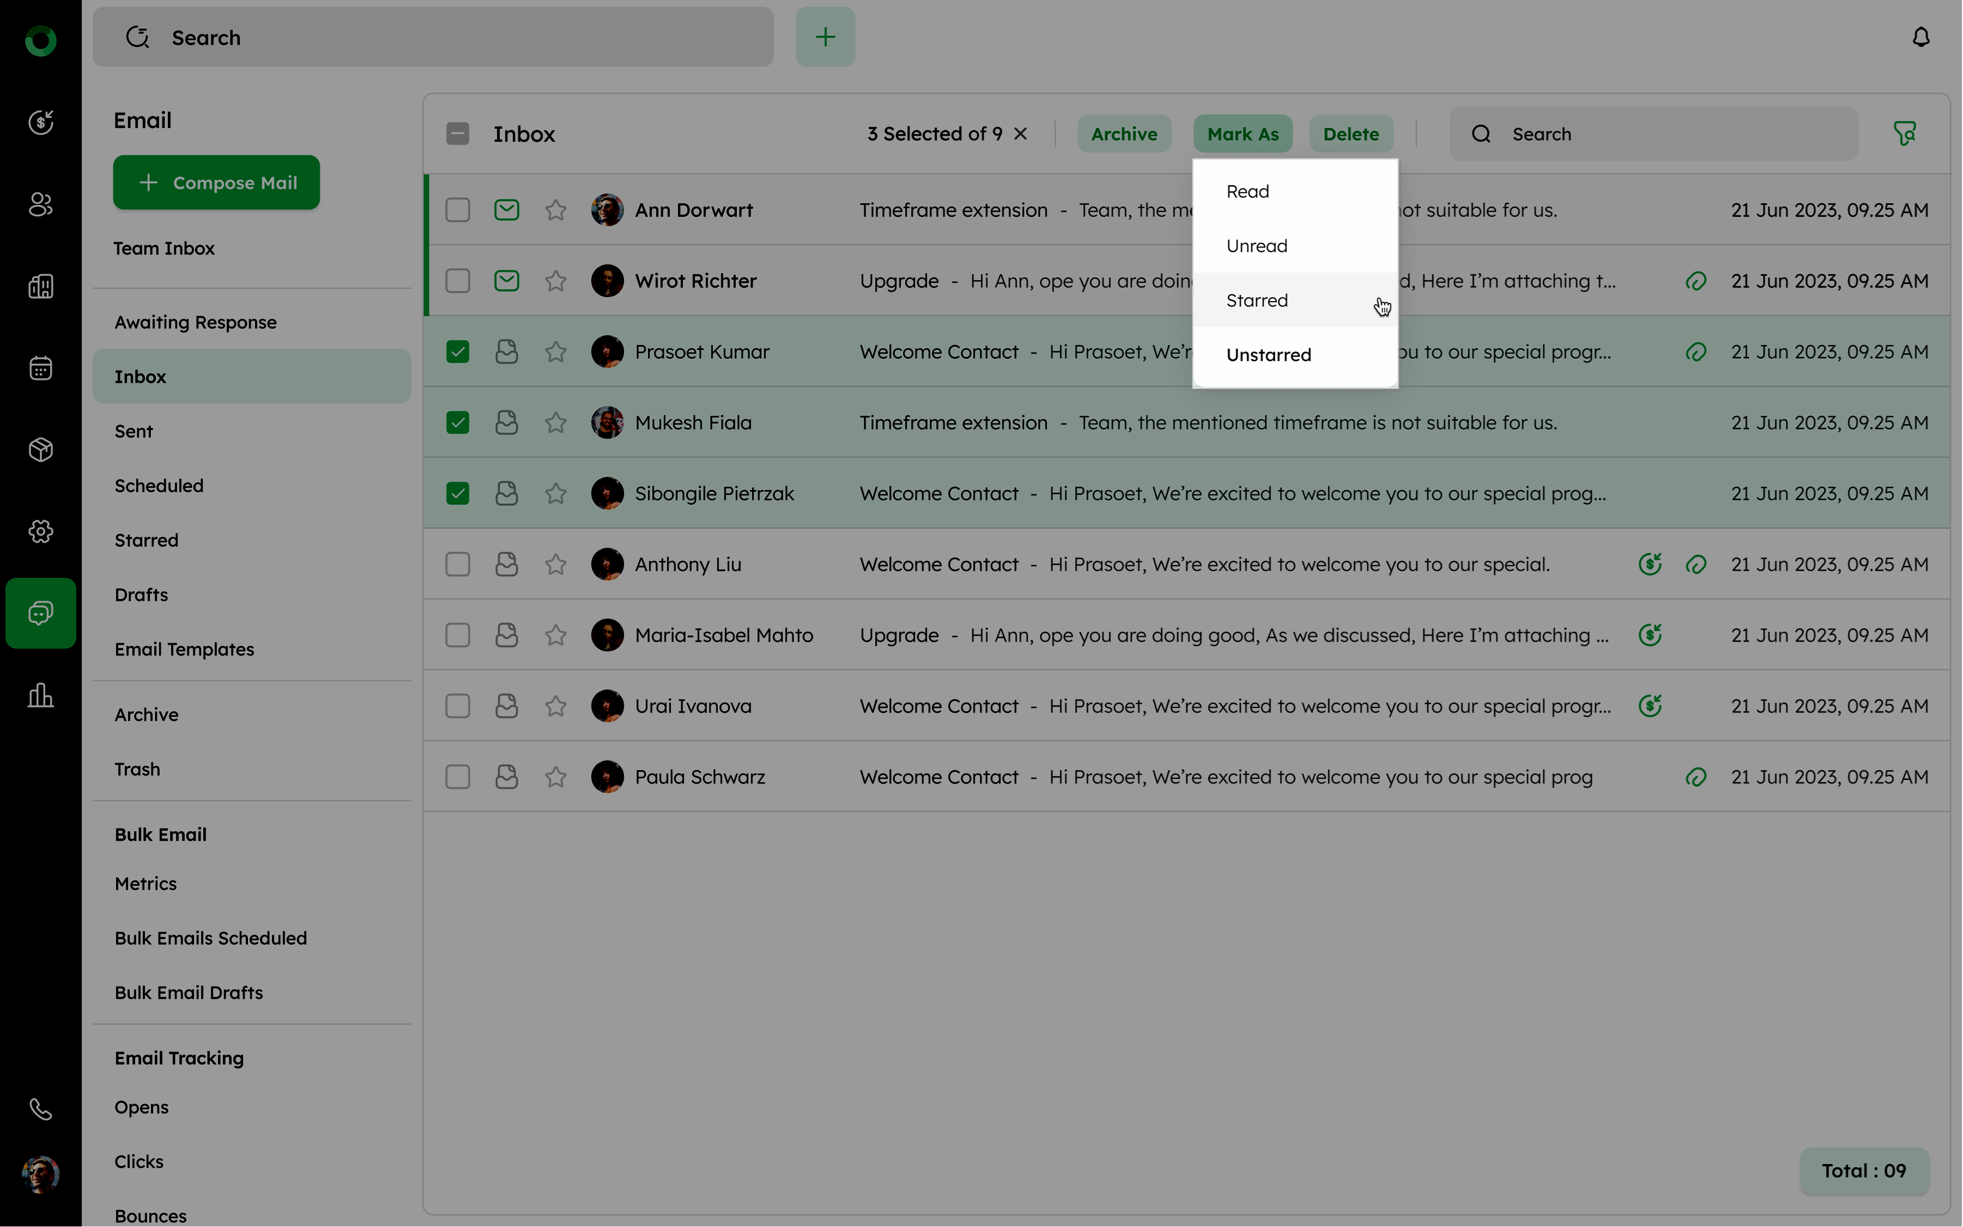Viewport: 1963px width, 1227px height.
Task: Click the unread envelope icon for Wirot Richter
Action: (506, 281)
